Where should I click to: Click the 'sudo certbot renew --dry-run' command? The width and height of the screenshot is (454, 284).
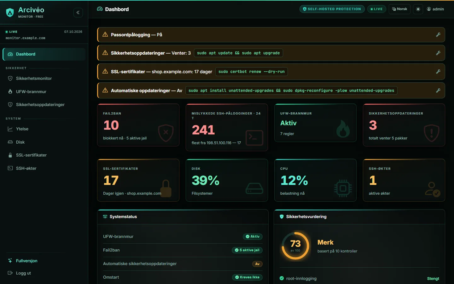coord(252,72)
